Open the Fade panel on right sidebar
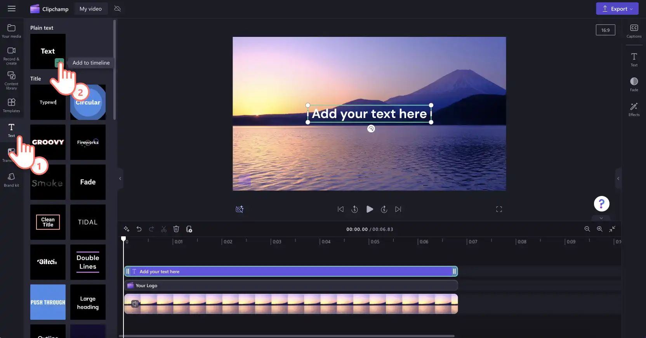This screenshot has height=338, width=646. (x=634, y=84)
